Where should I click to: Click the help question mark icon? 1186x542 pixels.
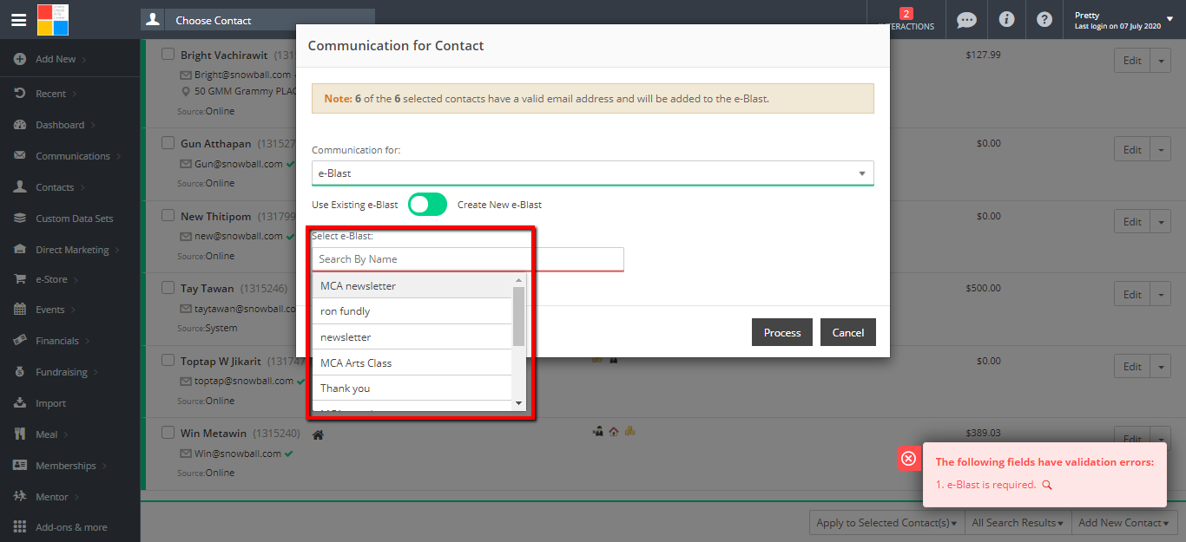1044,20
